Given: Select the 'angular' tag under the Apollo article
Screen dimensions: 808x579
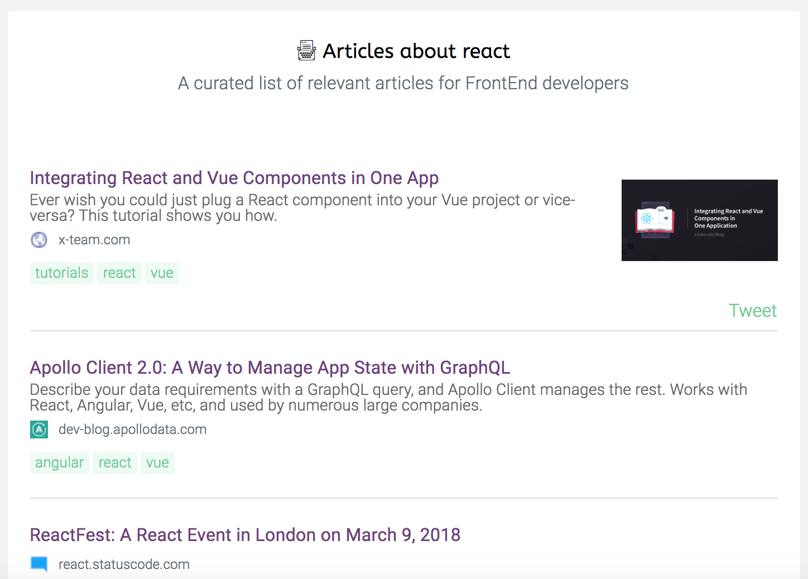Looking at the screenshot, I should [x=59, y=462].
